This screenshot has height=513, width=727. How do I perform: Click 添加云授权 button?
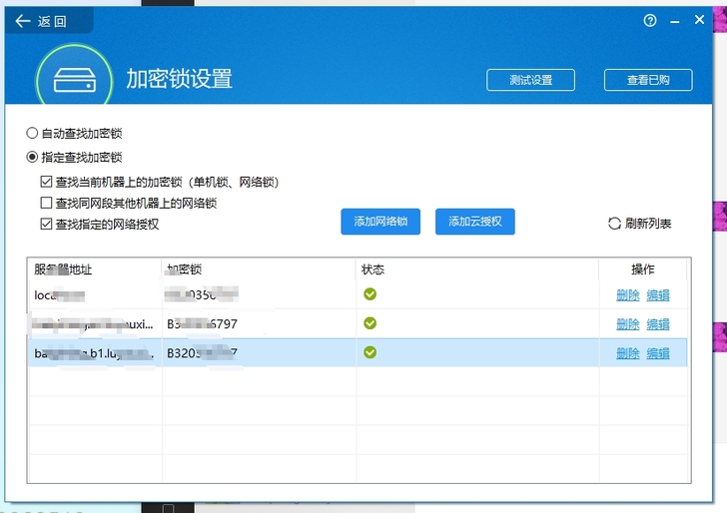coord(474,222)
